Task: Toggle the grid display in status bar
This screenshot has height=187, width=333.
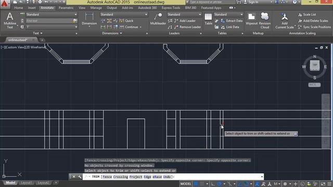Action: pos(196,184)
